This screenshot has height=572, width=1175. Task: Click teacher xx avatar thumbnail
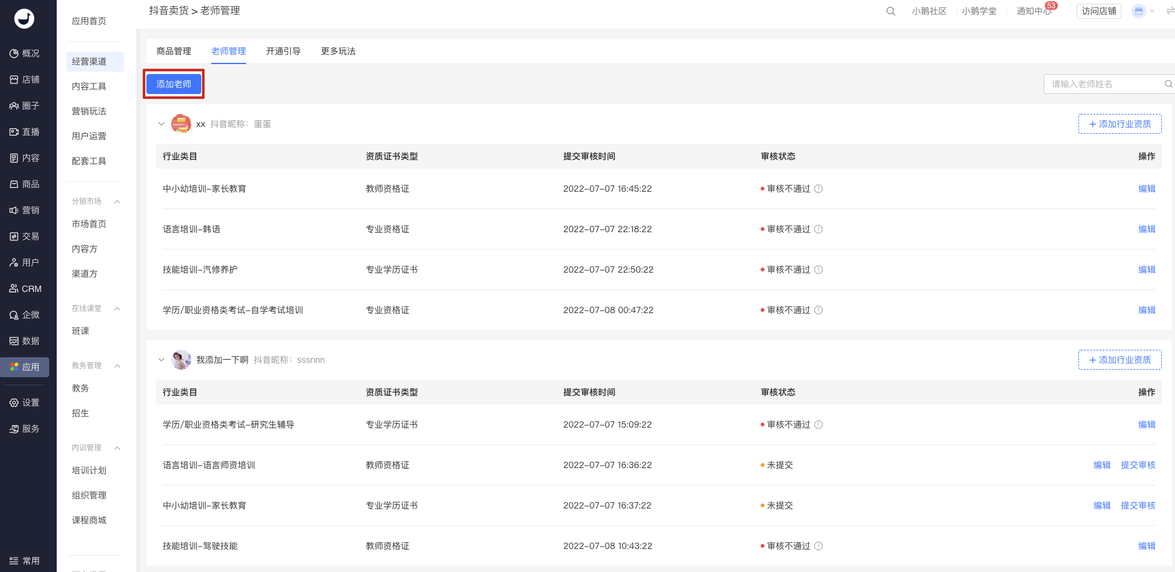coord(181,124)
